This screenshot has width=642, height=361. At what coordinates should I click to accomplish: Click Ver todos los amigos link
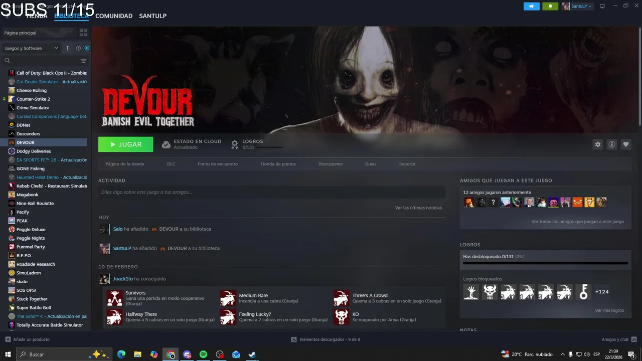[578, 221]
